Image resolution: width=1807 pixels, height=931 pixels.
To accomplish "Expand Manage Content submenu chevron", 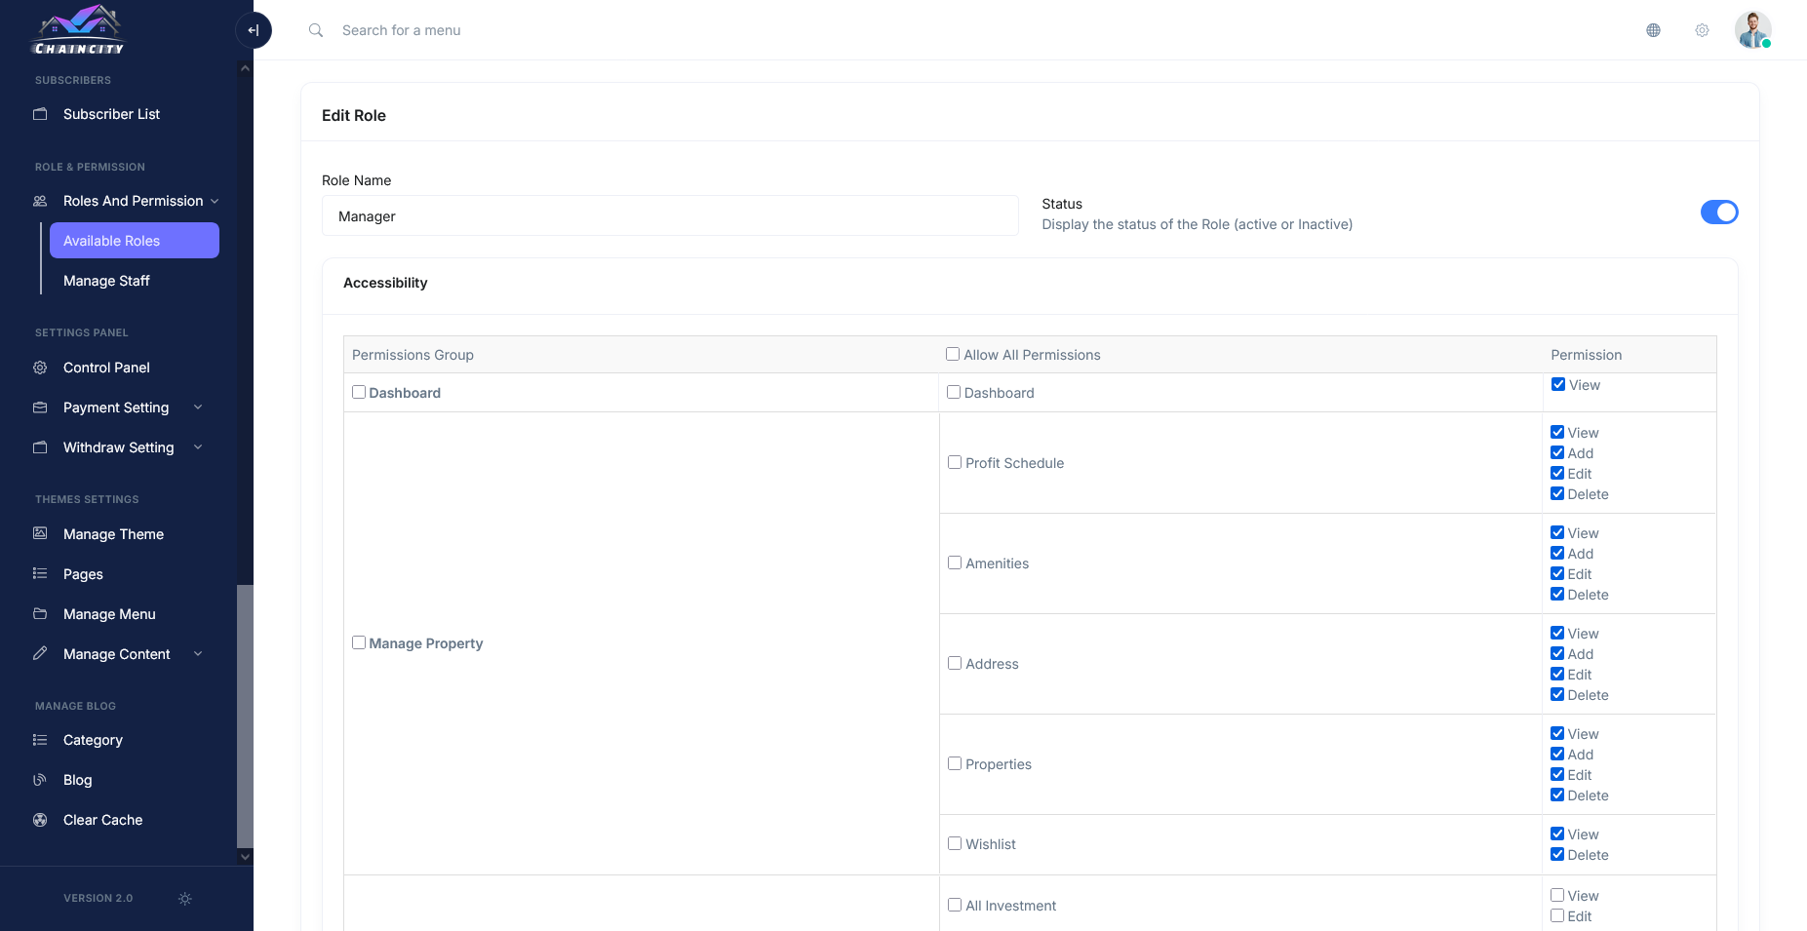I will pos(198,653).
